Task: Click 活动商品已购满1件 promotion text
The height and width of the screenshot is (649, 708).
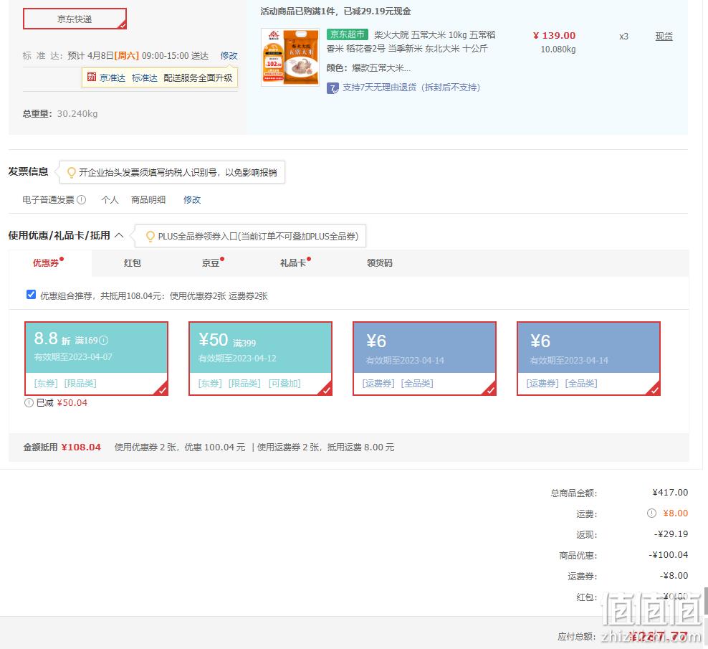Action: tap(335, 11)
